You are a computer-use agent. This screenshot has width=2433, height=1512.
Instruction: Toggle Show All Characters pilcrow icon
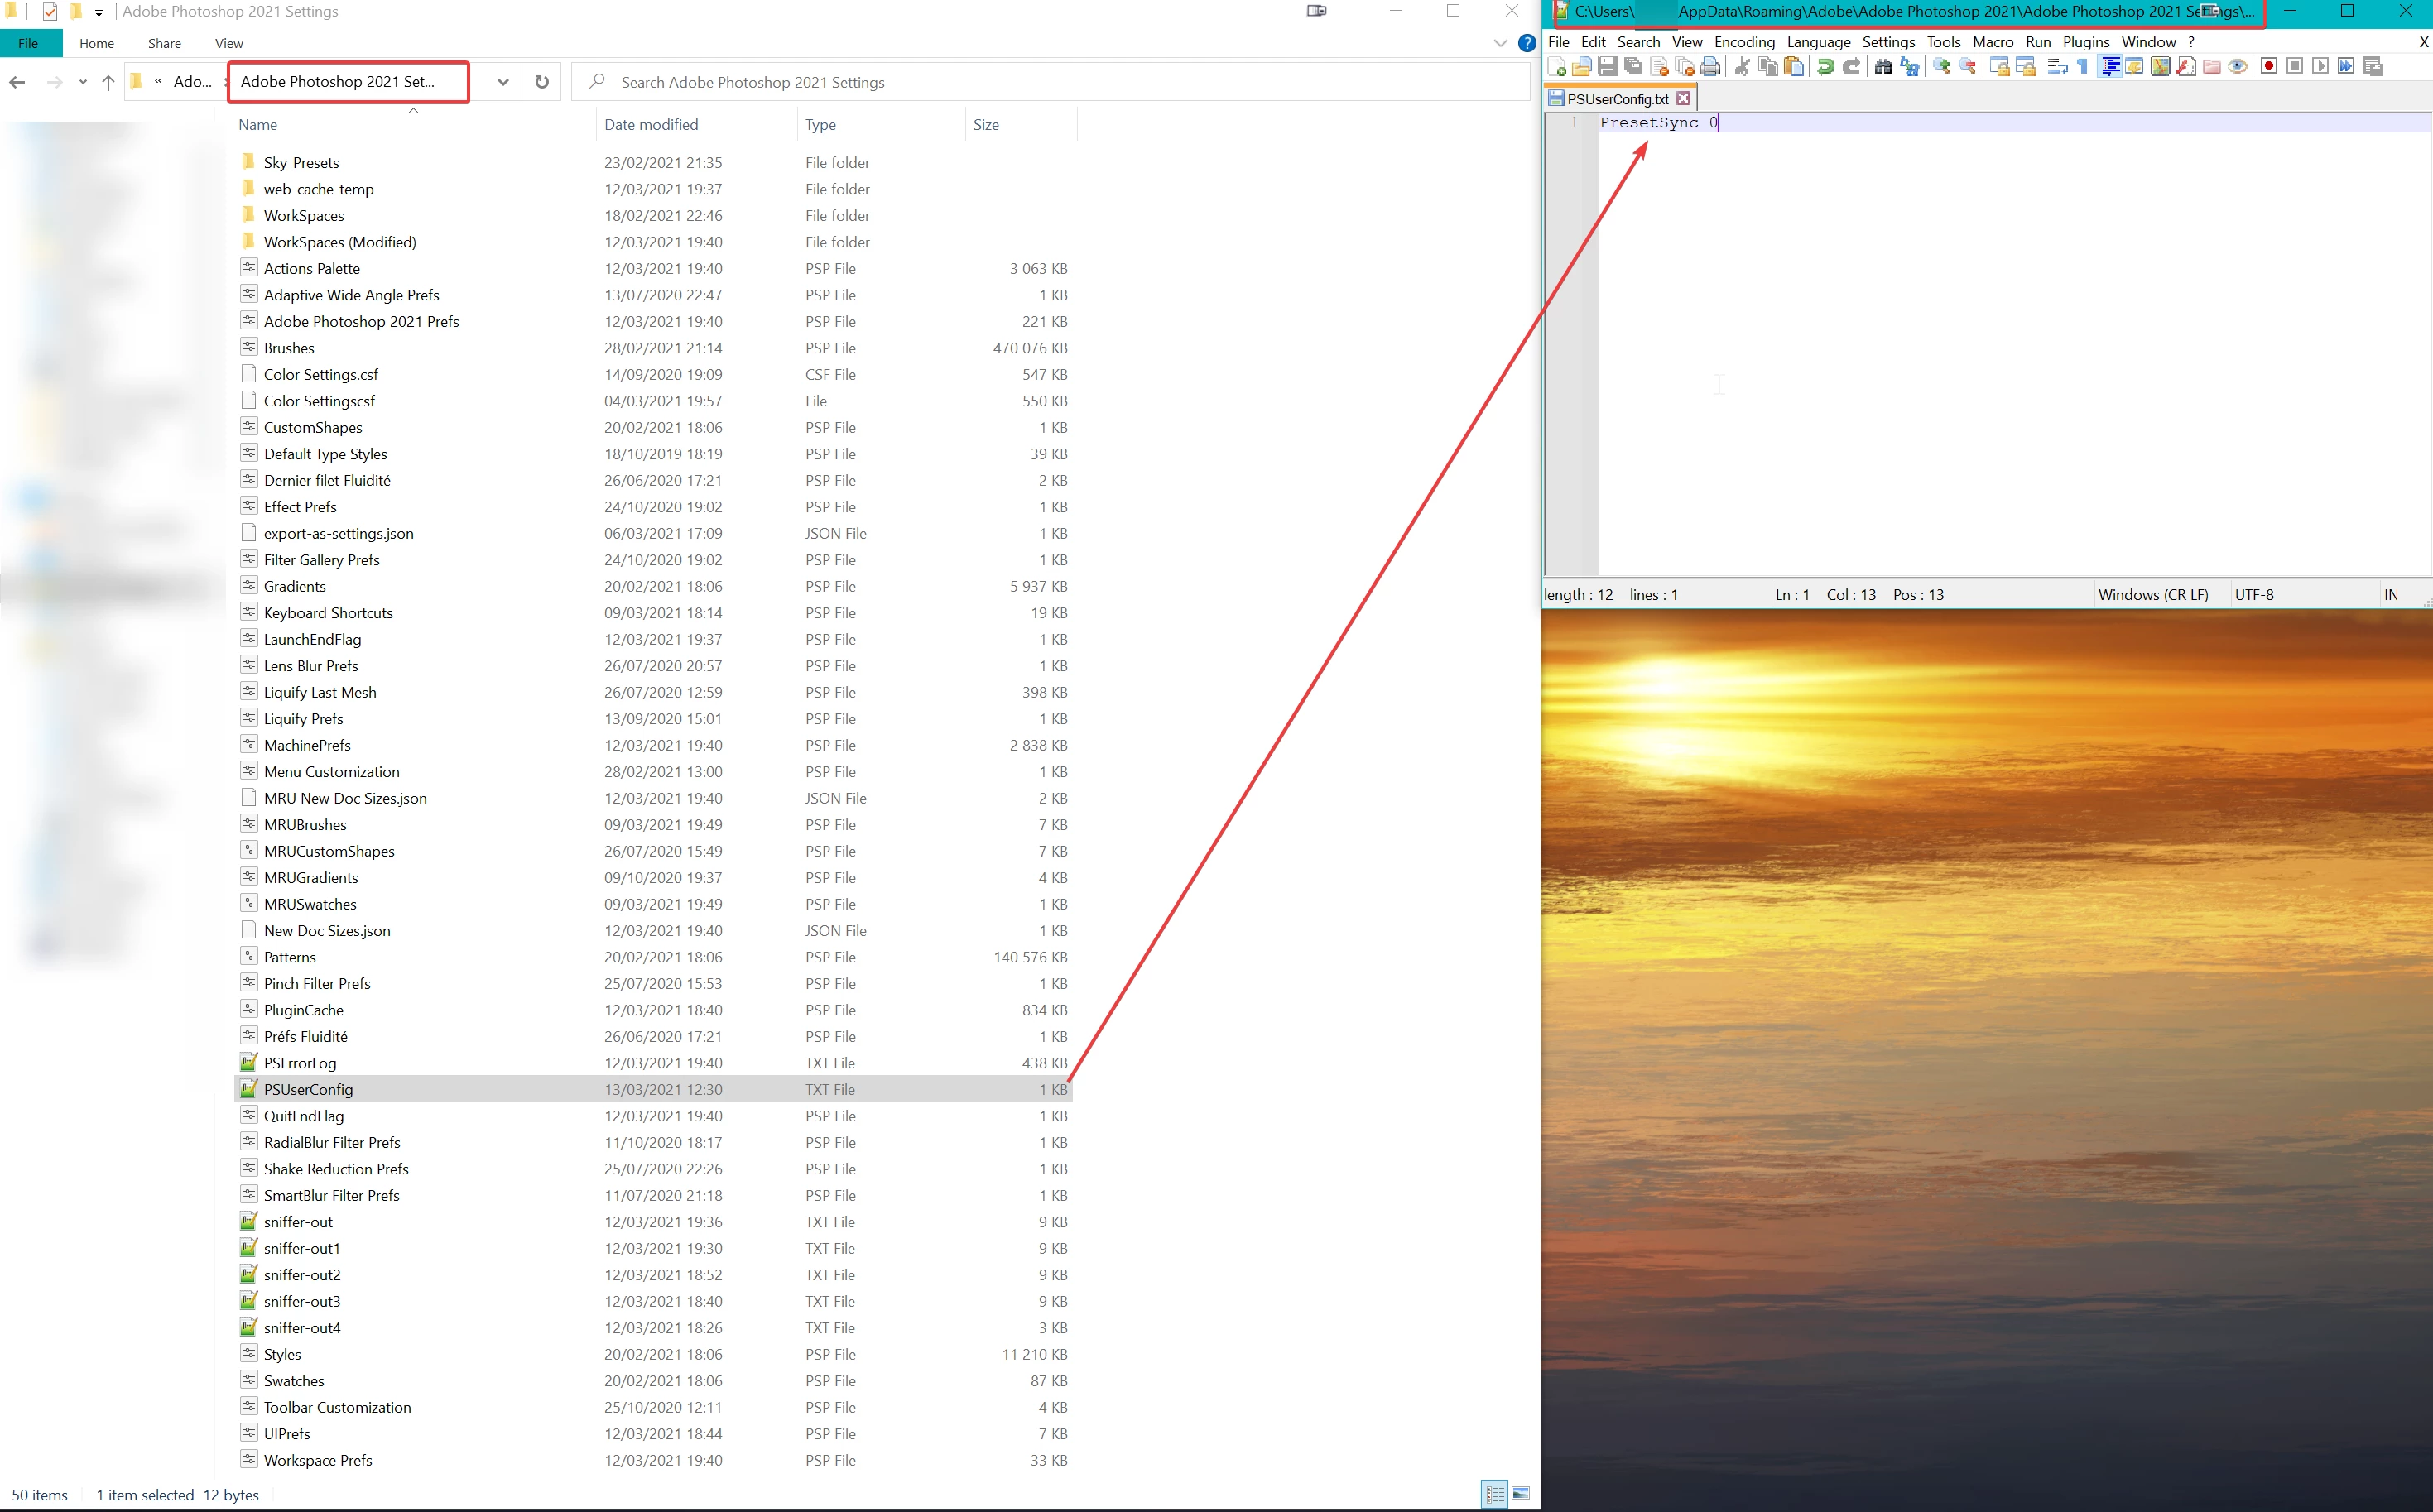click(2083, 67)
